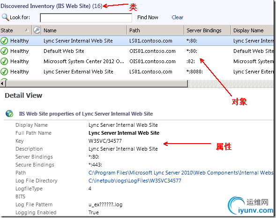Sort by the Name column header
The image size is (276, 218).
(x=84, y=30)
